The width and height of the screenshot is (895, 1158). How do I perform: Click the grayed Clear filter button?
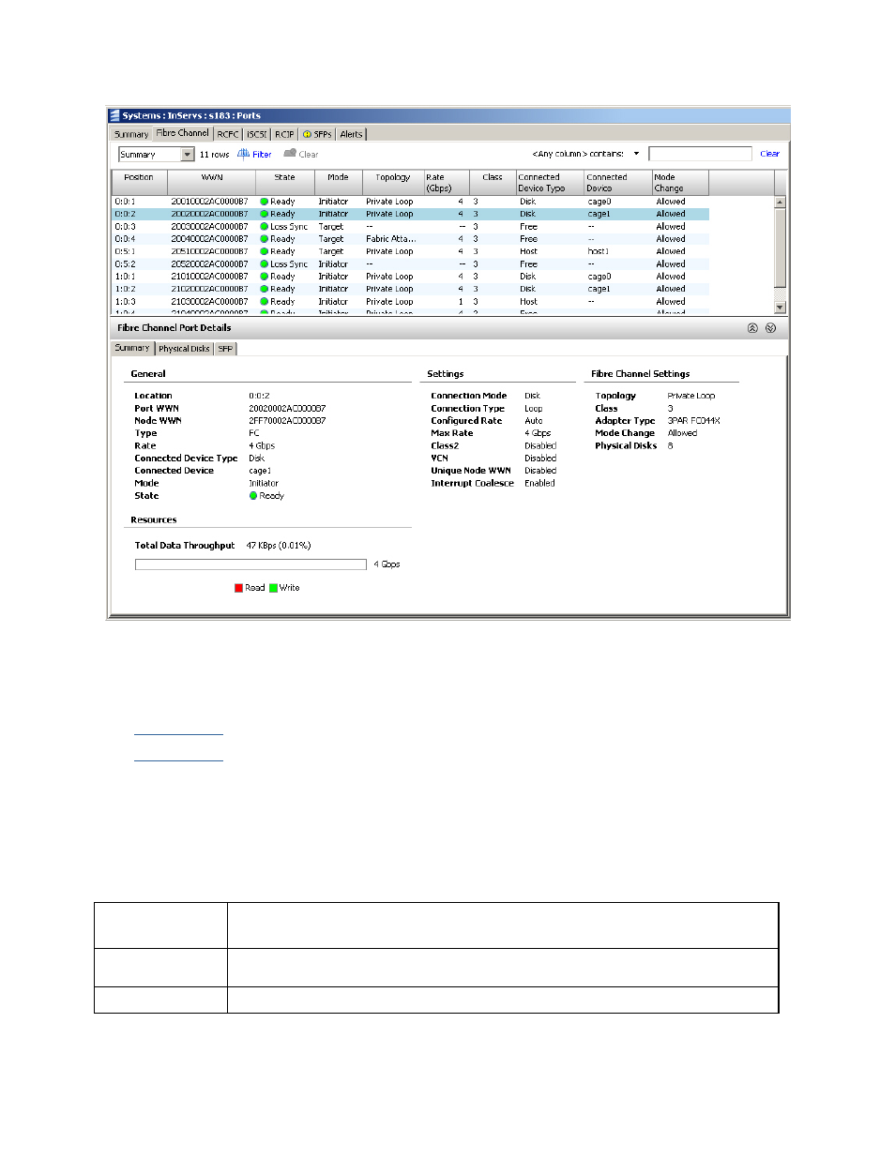301,154
